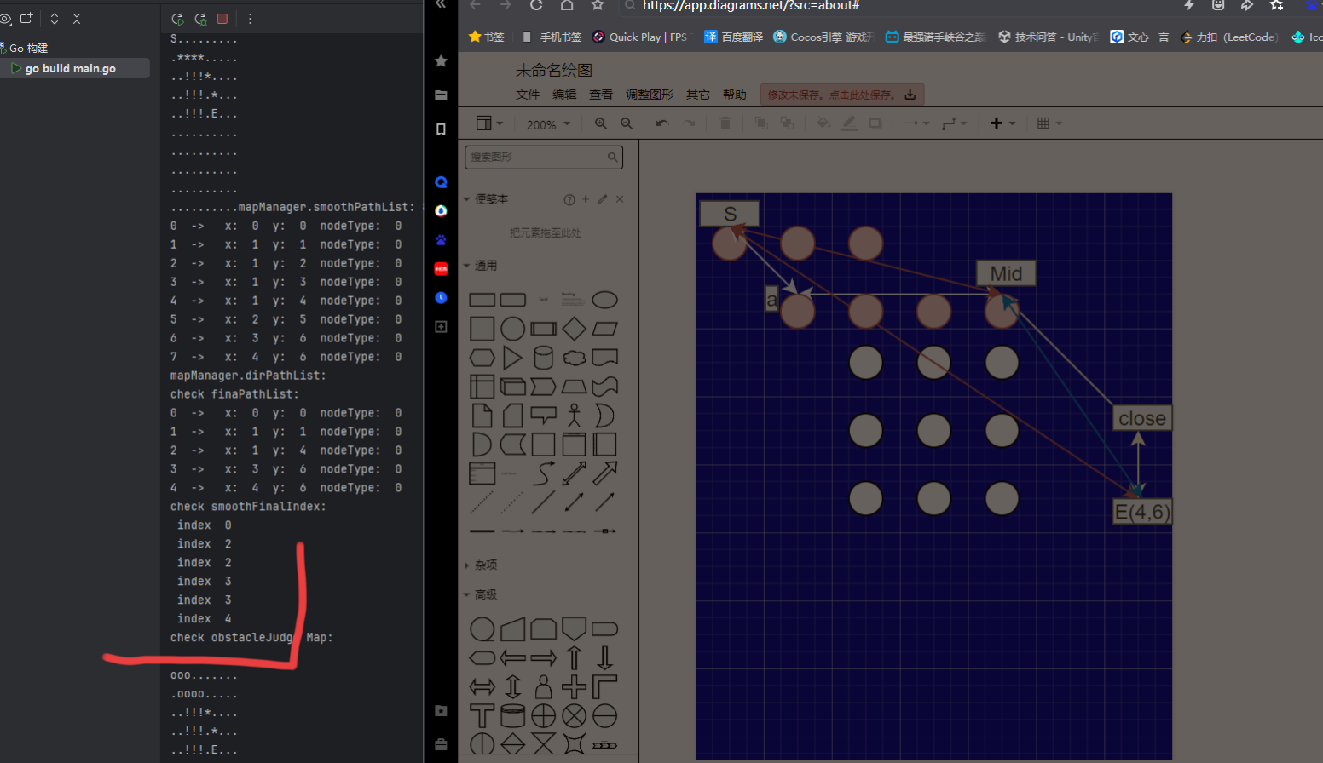Expand all items in the run tree
The image size is (1323, 763).
[55, 18]
